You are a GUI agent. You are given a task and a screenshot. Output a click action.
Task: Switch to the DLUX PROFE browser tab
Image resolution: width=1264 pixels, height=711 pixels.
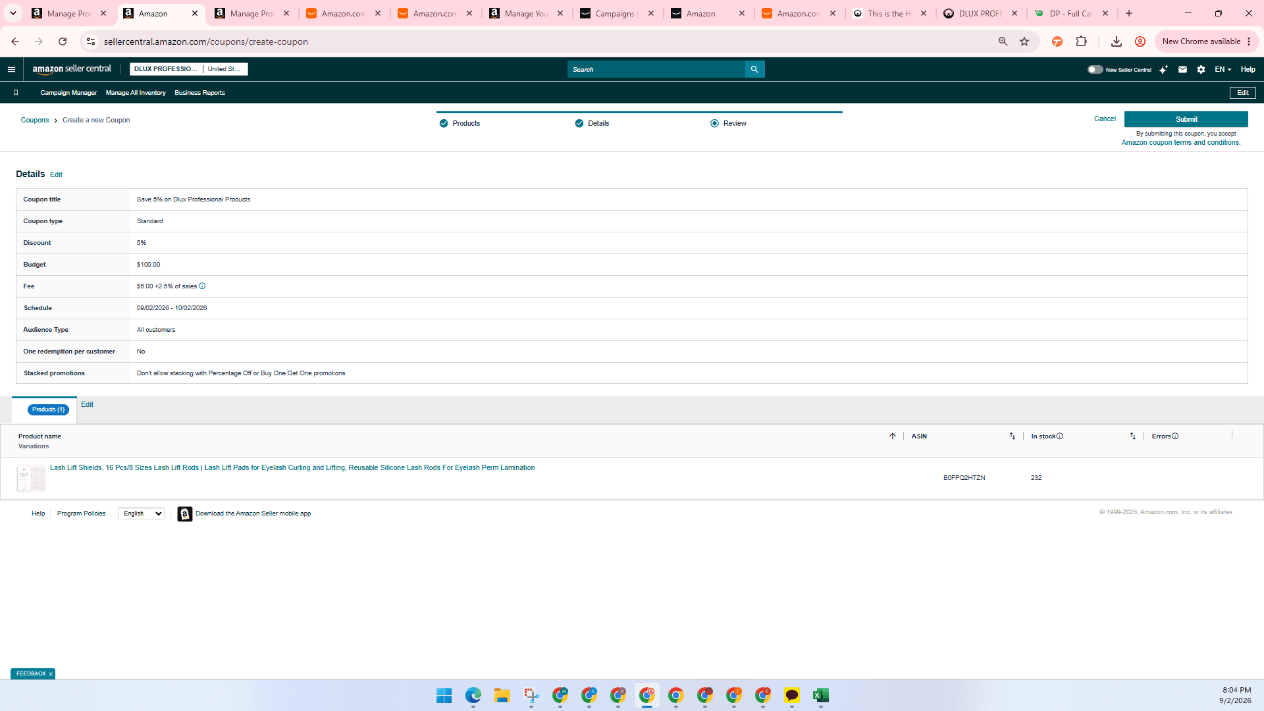980,13
